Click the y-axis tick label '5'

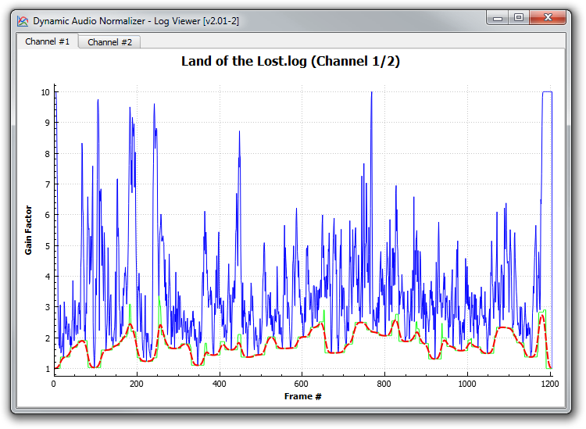pyautogui.click(x=48, y=246)
